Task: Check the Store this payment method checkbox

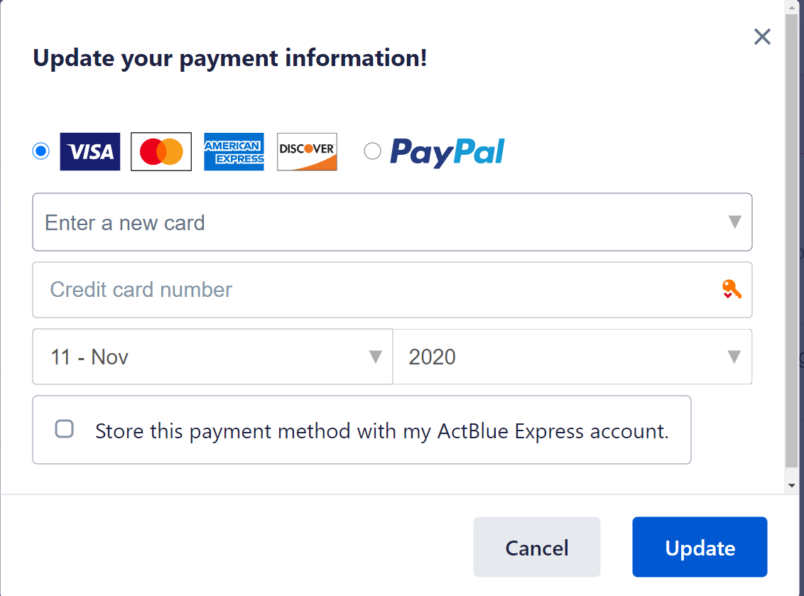Action: (x=65, y=429)
